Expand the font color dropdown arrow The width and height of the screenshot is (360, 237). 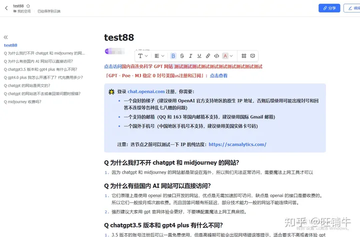coord(231,56)
